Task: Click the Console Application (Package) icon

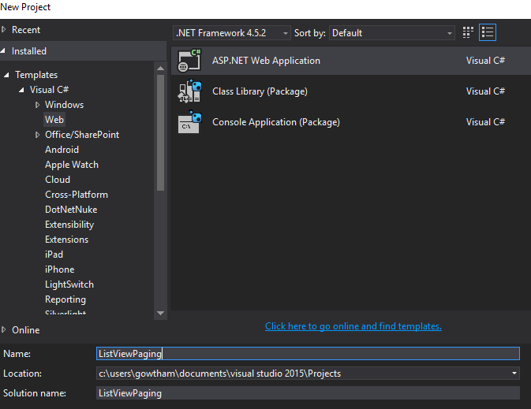Action: click(189, 122)
